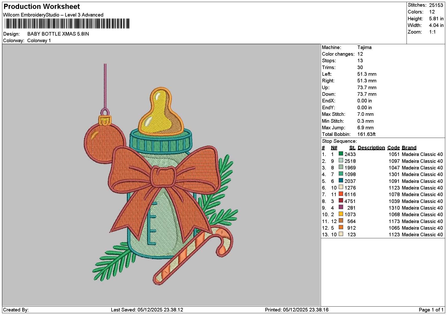The width and height of the screenshot is (447, 315).
Task: Select the purple swatch for stop 9
Action: tap(341, 207)
